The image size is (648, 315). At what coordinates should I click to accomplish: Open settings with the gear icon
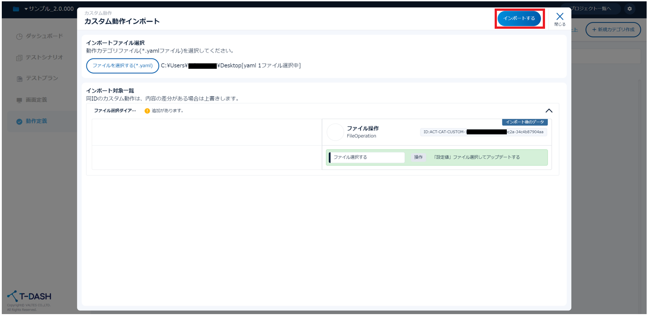point(630,9)
